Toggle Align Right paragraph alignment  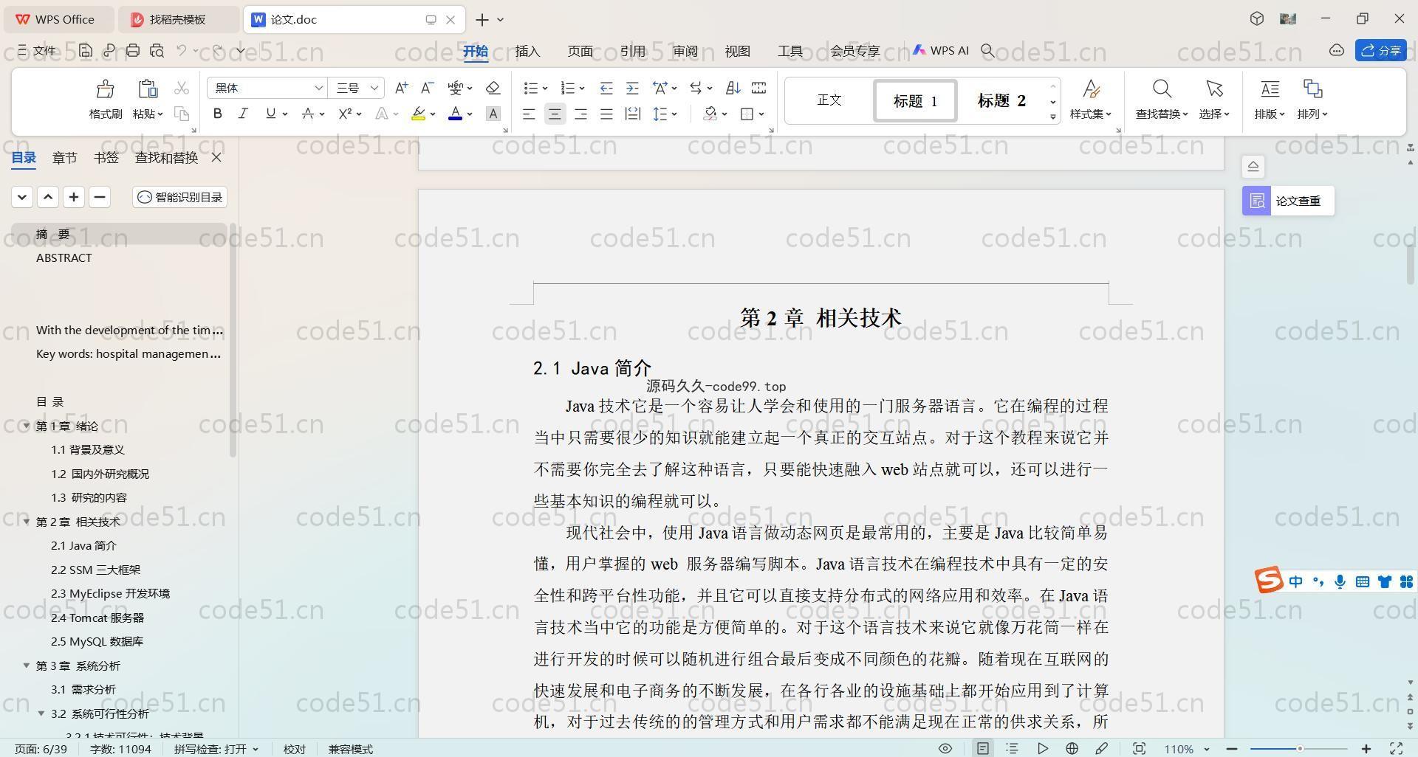[580, 114]
